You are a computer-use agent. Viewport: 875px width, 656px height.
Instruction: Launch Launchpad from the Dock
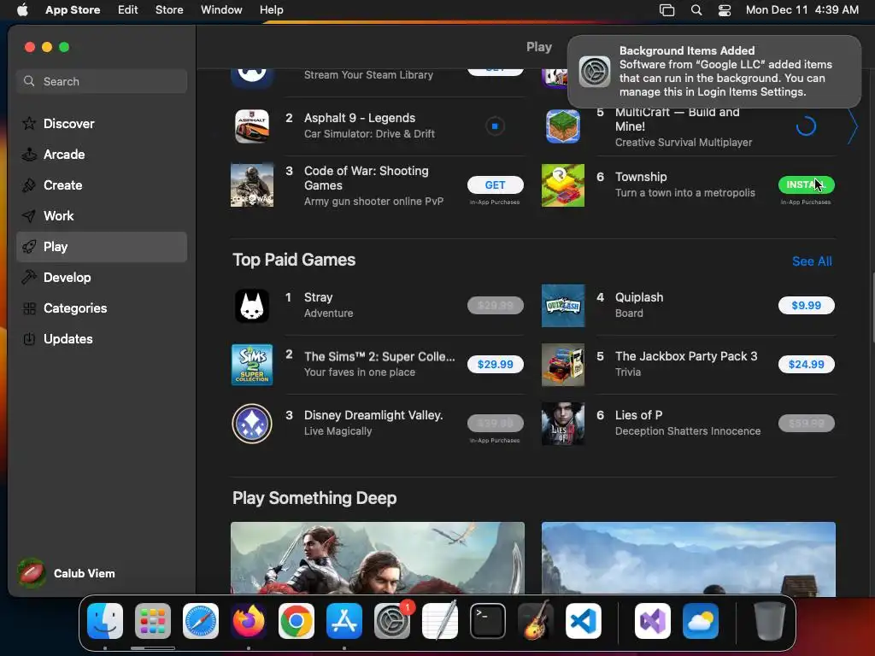click(x=153, y=621)
